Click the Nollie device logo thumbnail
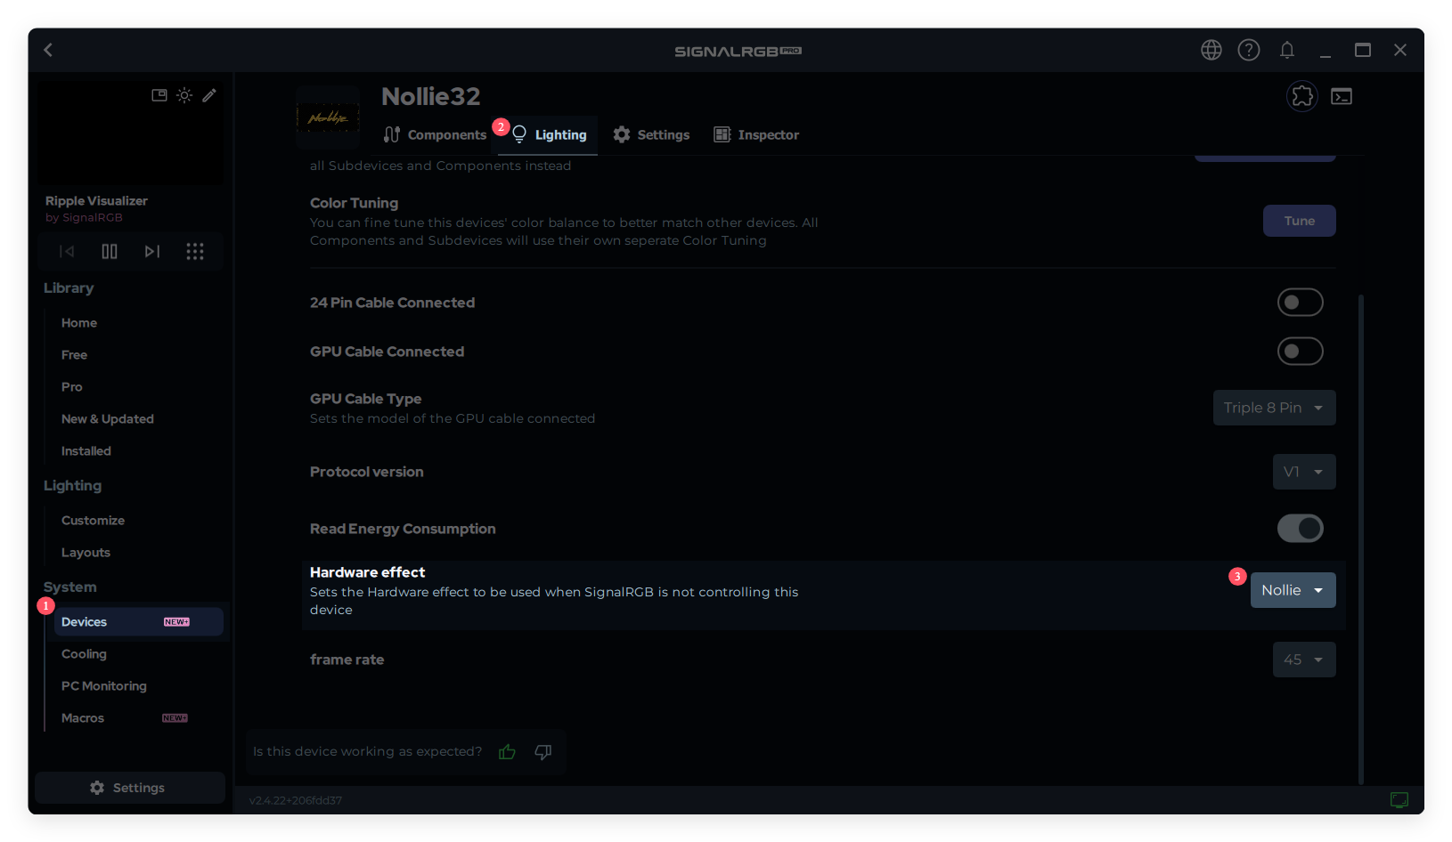Image resolution: width=1452 pixels, height=842 pixels. point(328,117)
